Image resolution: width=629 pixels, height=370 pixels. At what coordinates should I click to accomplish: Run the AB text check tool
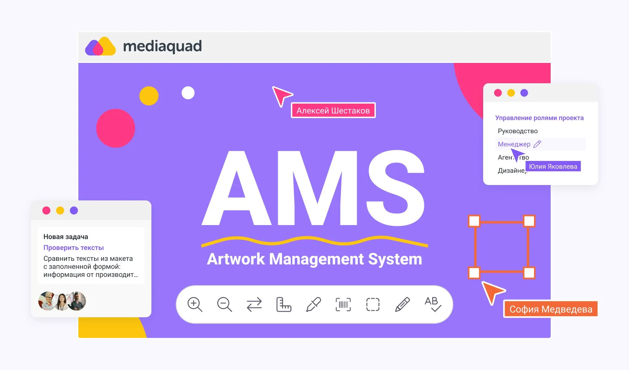pos(433,304)
